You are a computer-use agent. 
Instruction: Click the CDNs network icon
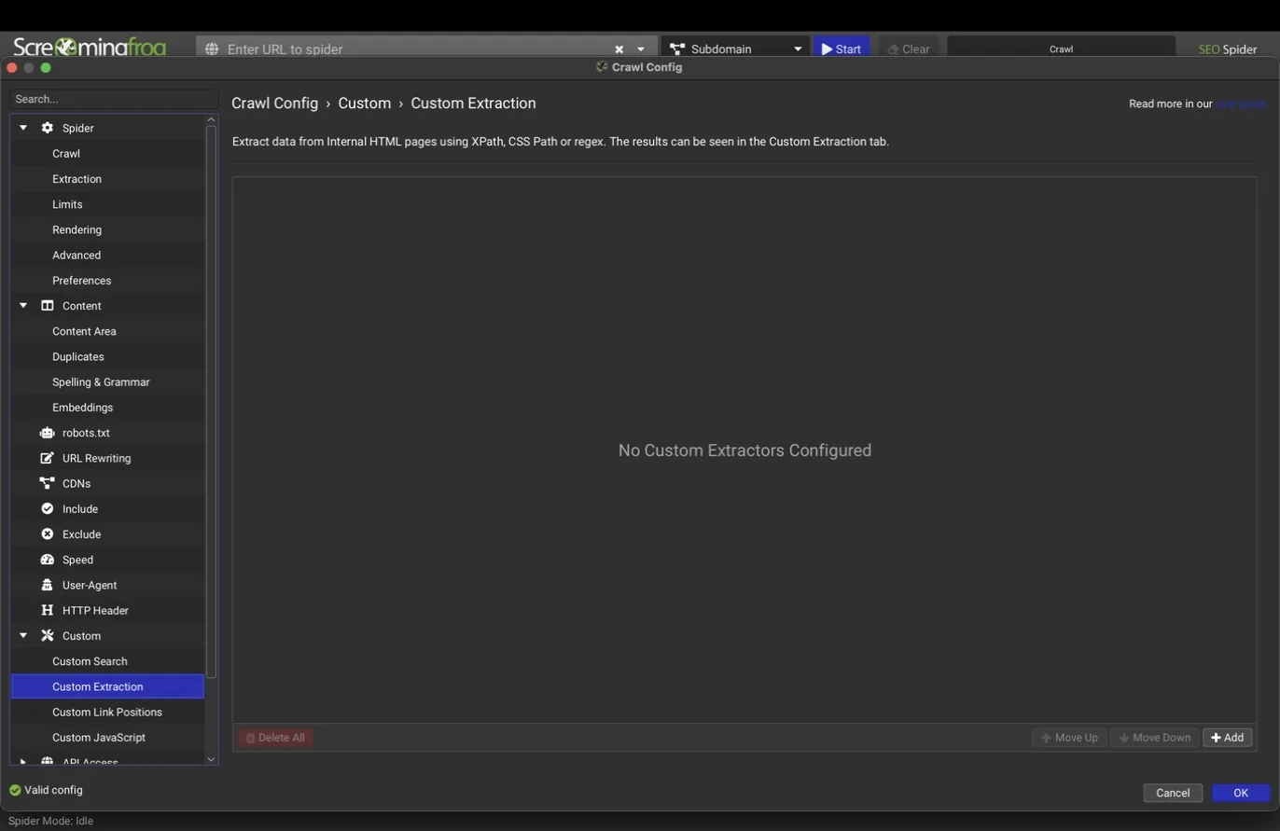pos(48,483)
